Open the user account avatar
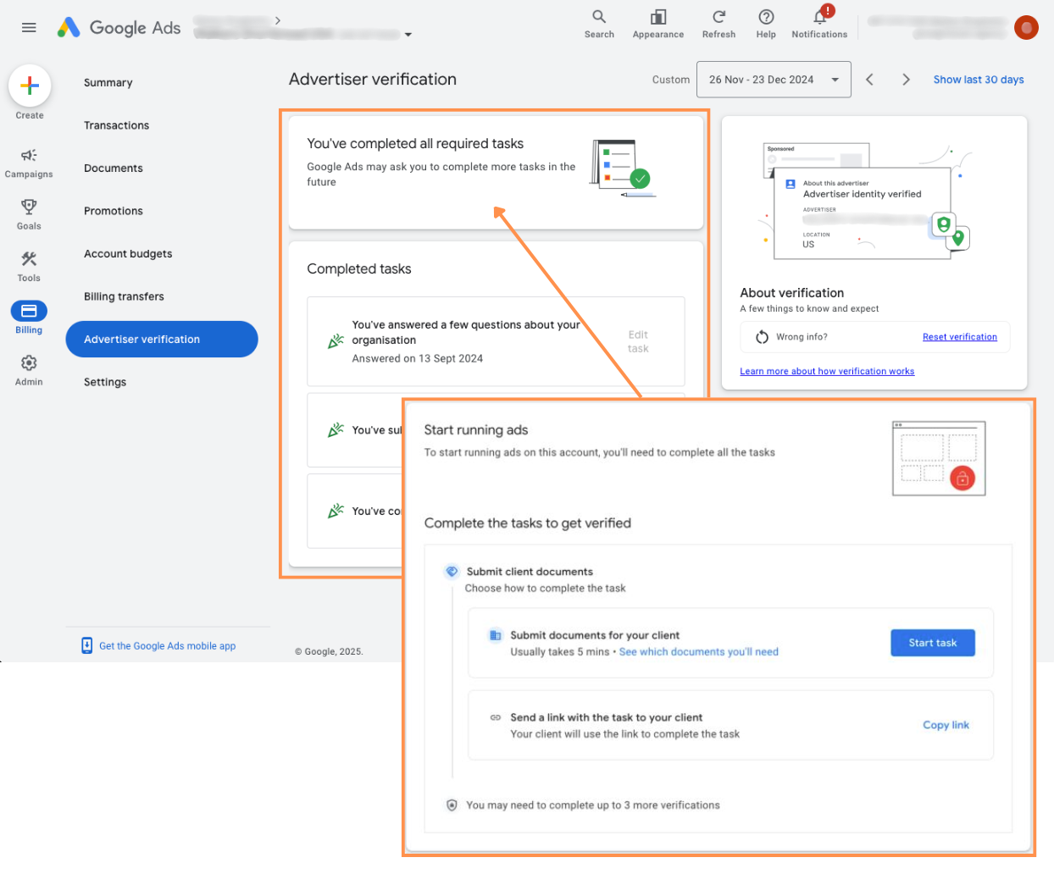1054x874 pixels. tap(1026, 27)
